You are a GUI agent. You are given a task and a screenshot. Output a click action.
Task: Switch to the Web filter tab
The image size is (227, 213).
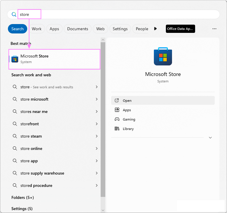tap(100, 29)
